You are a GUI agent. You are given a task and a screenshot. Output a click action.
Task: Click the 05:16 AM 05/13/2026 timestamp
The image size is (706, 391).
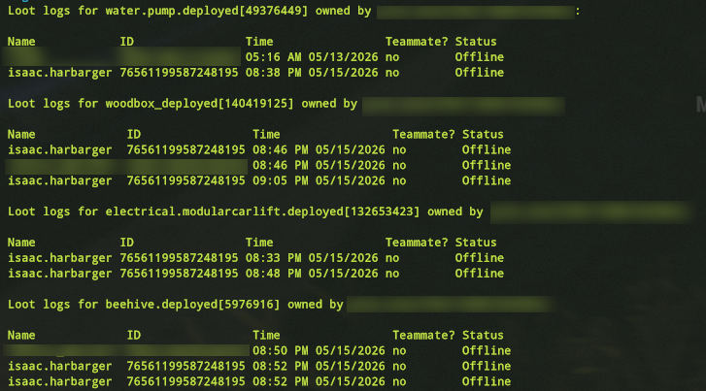312,57
